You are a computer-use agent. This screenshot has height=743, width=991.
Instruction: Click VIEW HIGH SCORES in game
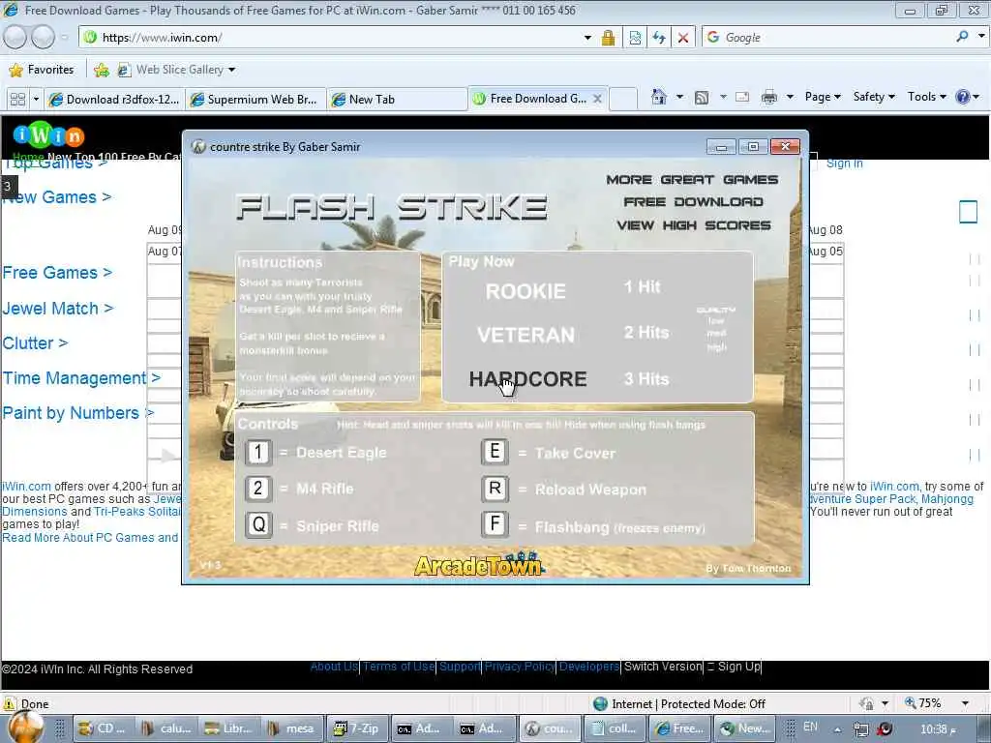pyautogui.click(x=693, y=225)
